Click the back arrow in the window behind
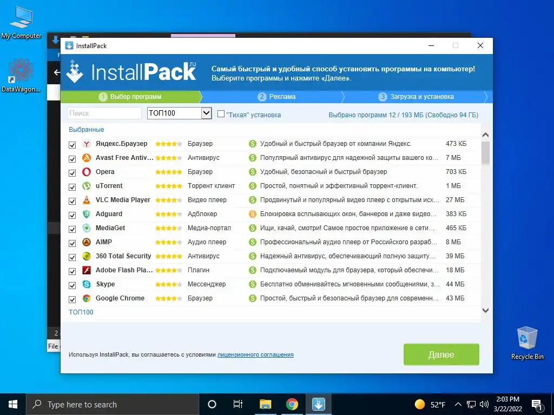The width and height of the screenshot is (554, 415). point(56,72)
